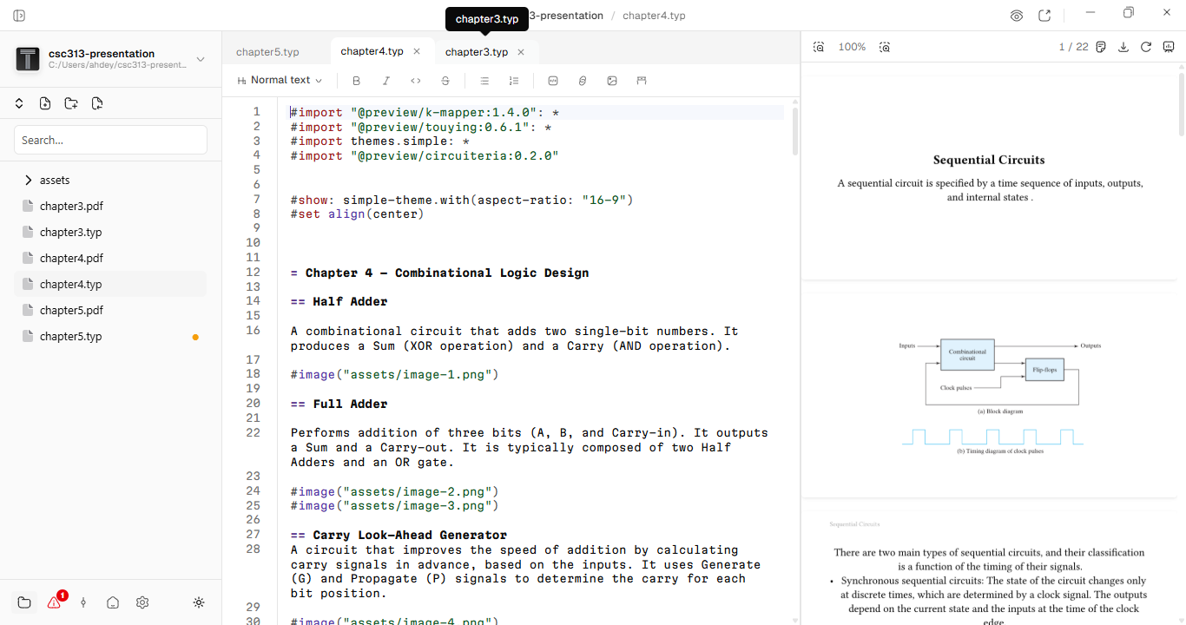1186x625 pixels.
Task: Click the sticky note icon in preview toolbar
Action: (1101, 47)
